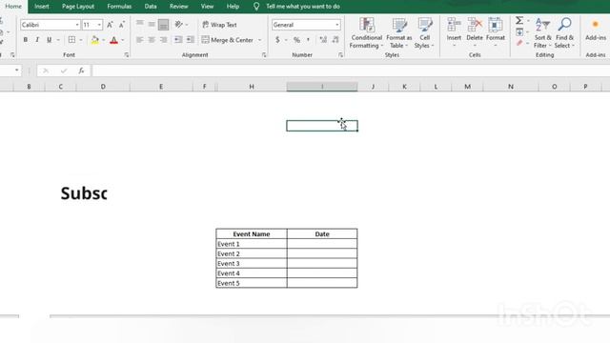Switch to the Review tab
This screenshot has height=343, width=610.
click(178, 7)
